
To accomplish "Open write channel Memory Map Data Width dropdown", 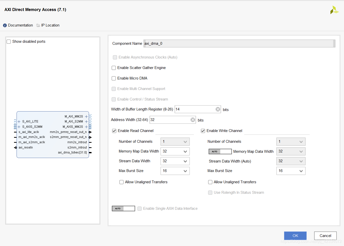I will tap(291, 151).
